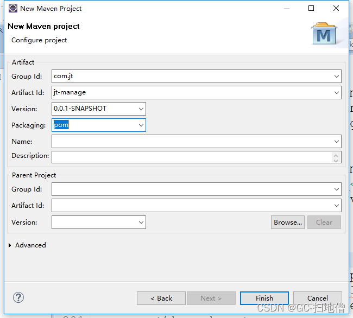The height and width of the screenshot is (318, 353).
Task: Go to previous page with Back button
Action: 161,298
